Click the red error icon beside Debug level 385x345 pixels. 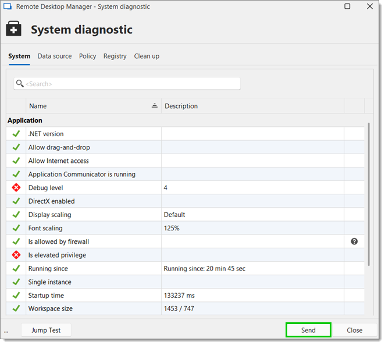tap(16, 188)
